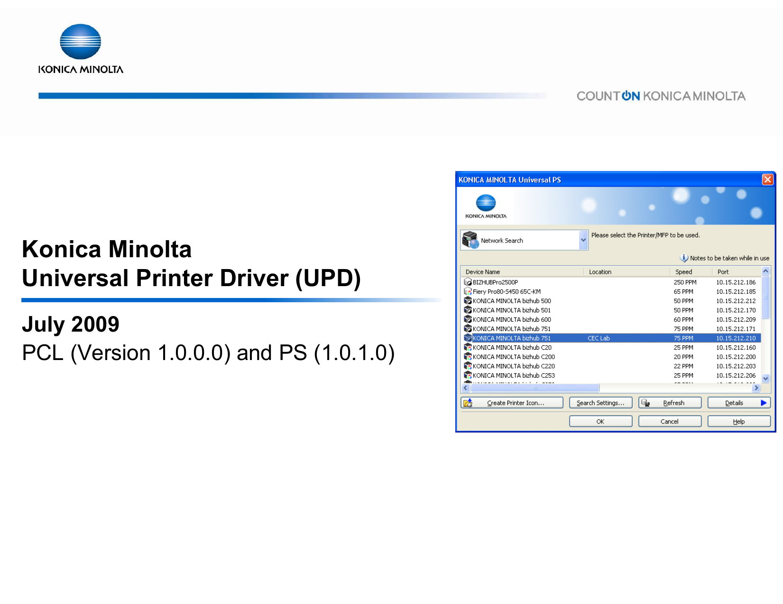Select KONICA MINOLTA bizhub 501 row
This screenshot has height=604, width=783.
tap(611, 310)
